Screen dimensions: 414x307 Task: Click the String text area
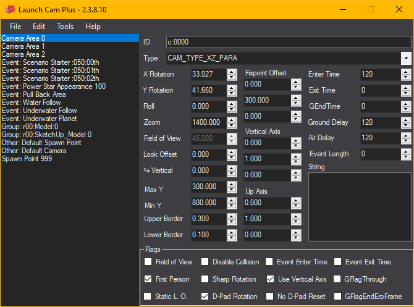[x=360, y=207]
